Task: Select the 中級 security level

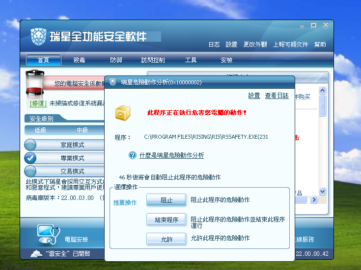Action: click(x=82, y=130)
